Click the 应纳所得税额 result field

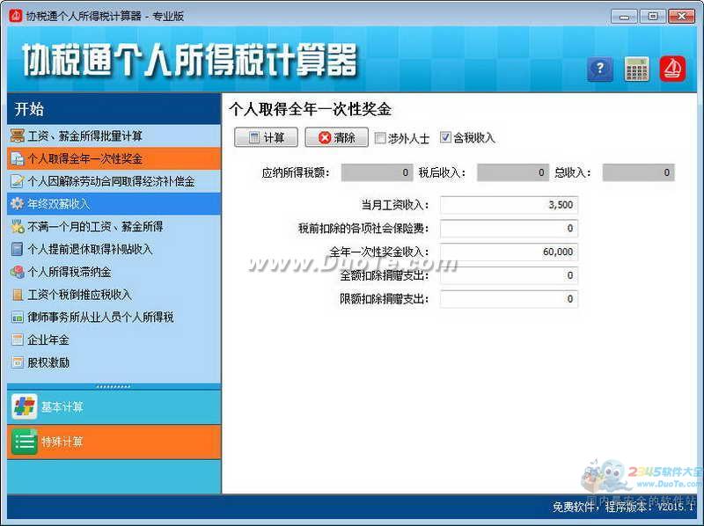point(377,172)
